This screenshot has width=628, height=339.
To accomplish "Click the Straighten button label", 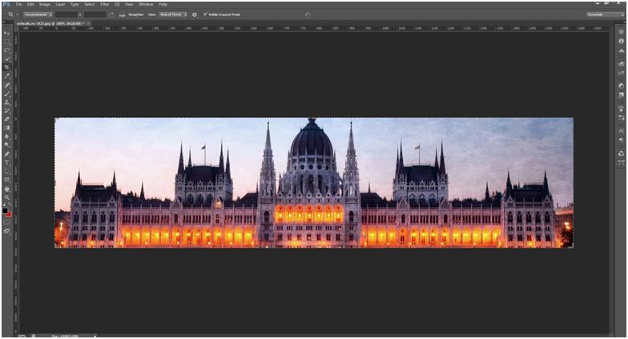I will 136,14.
